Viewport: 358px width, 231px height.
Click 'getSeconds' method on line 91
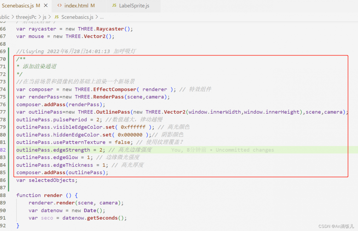(x=102, y=218)
